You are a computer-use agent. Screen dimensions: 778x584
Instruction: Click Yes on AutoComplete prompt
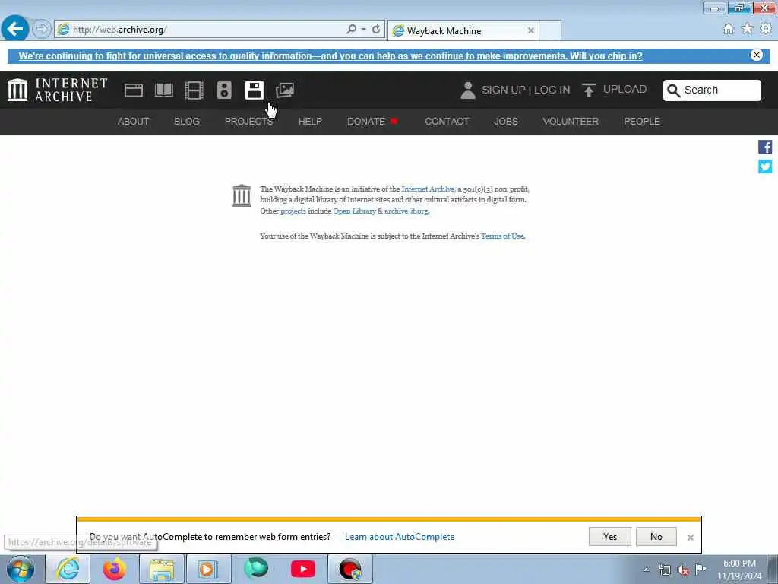tap(610, 536)
